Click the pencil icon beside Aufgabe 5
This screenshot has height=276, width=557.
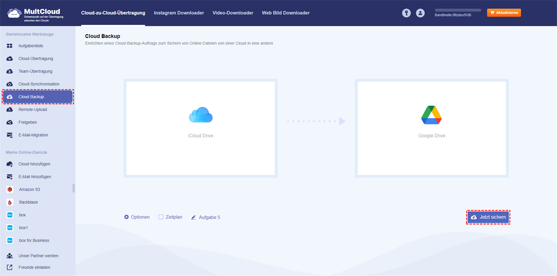coord(194,217)
